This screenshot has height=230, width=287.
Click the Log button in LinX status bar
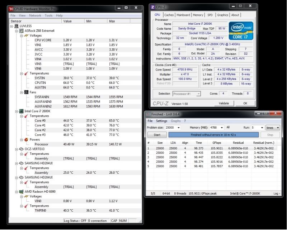pyautogui.click(x=277, y=193)
